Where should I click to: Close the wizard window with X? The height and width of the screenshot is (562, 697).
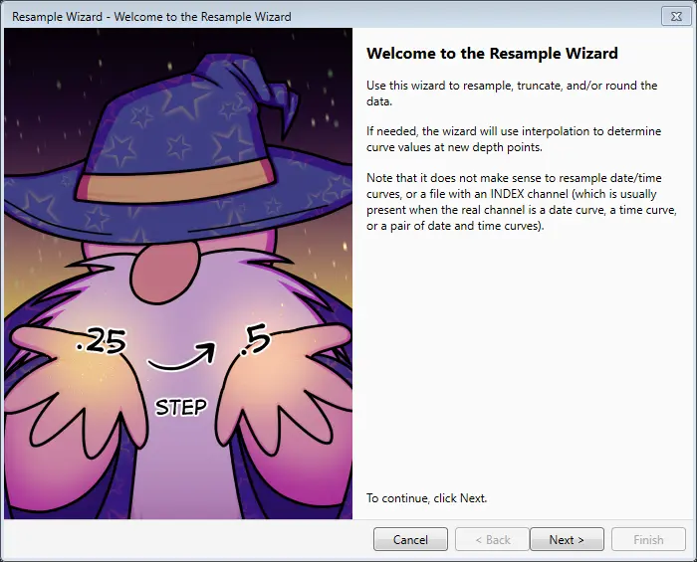click(x=676, y=17)
